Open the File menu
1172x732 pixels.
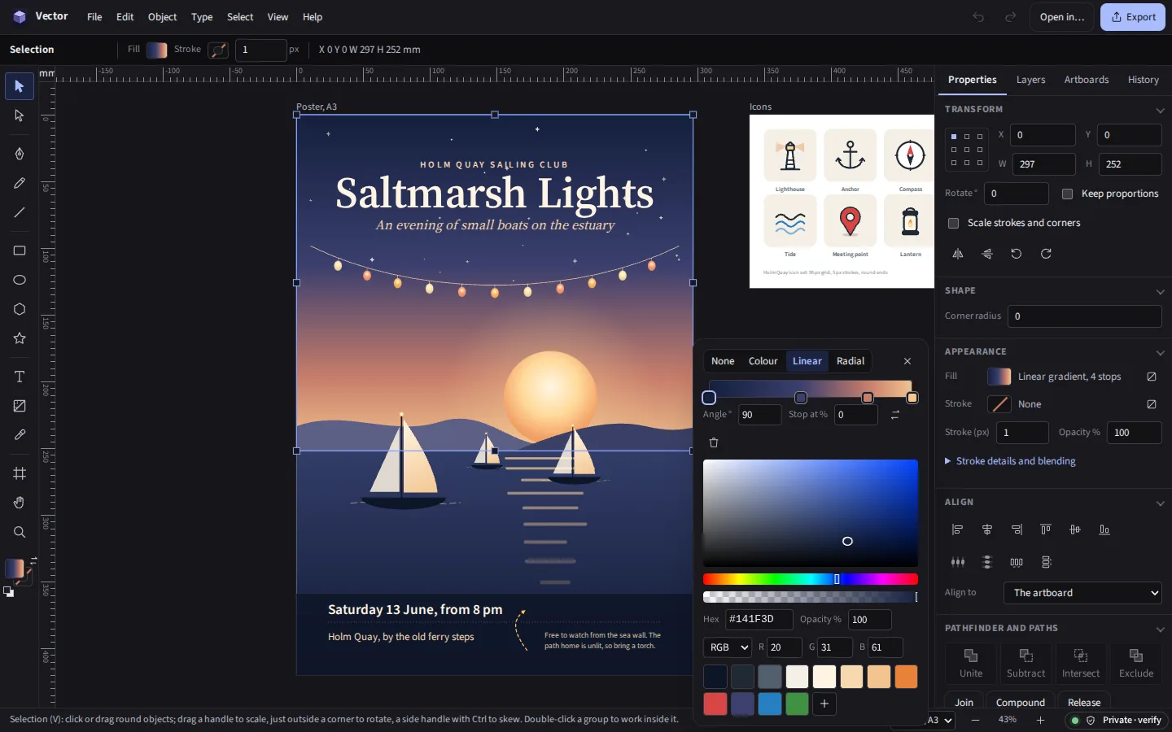tap(94, 17)
